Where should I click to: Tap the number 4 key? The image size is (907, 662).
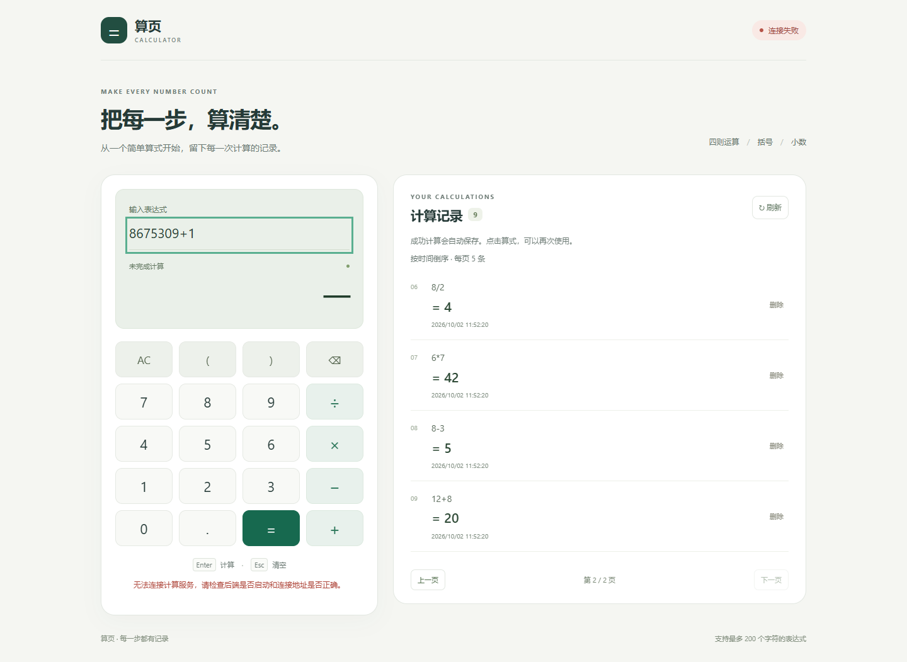[144, 444]
